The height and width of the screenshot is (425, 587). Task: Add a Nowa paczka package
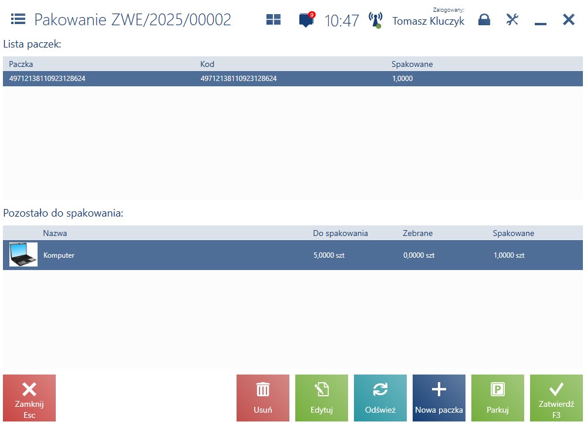tap(439, 398)
